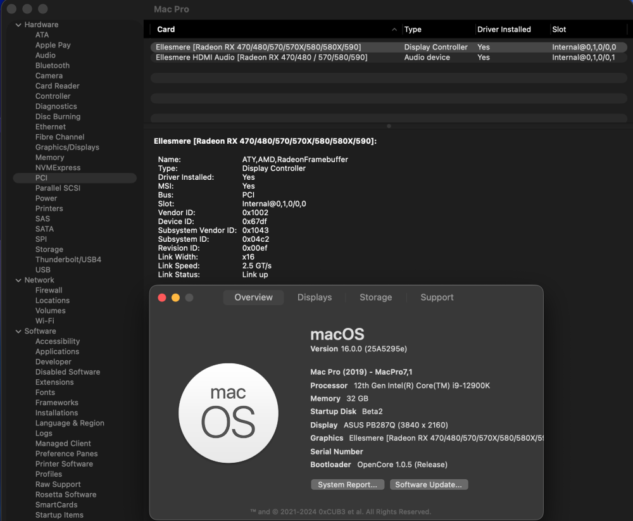The height and width of the screenshot is (521, 633).
Task: Select ATA in the sidebar
Action: click(x=42, y=35)
